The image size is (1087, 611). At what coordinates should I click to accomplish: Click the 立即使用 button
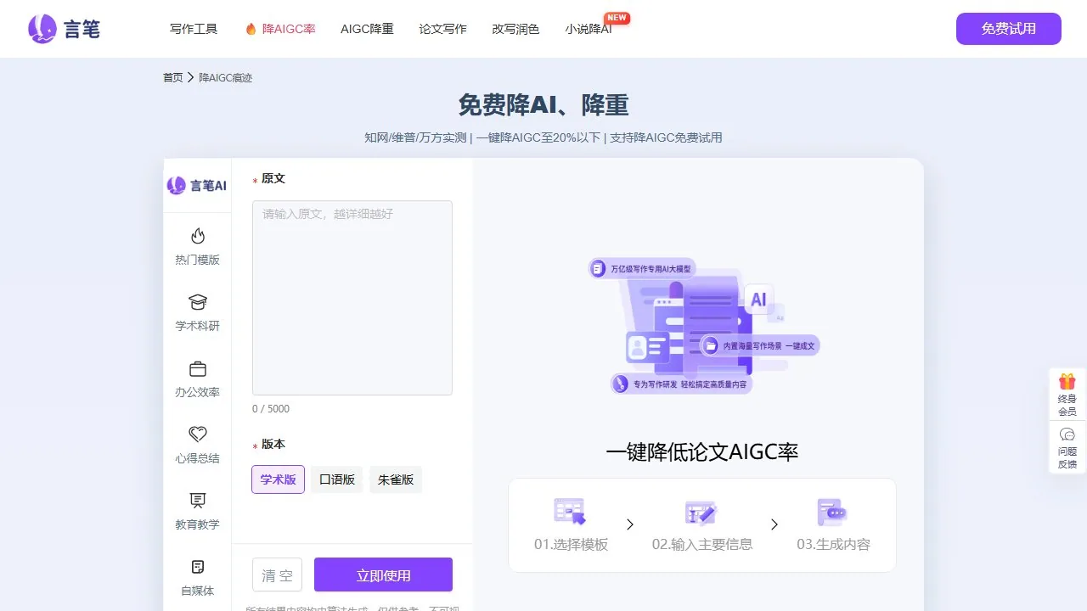coord(383,575)
